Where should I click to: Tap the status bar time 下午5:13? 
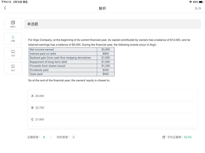[6, 2]
